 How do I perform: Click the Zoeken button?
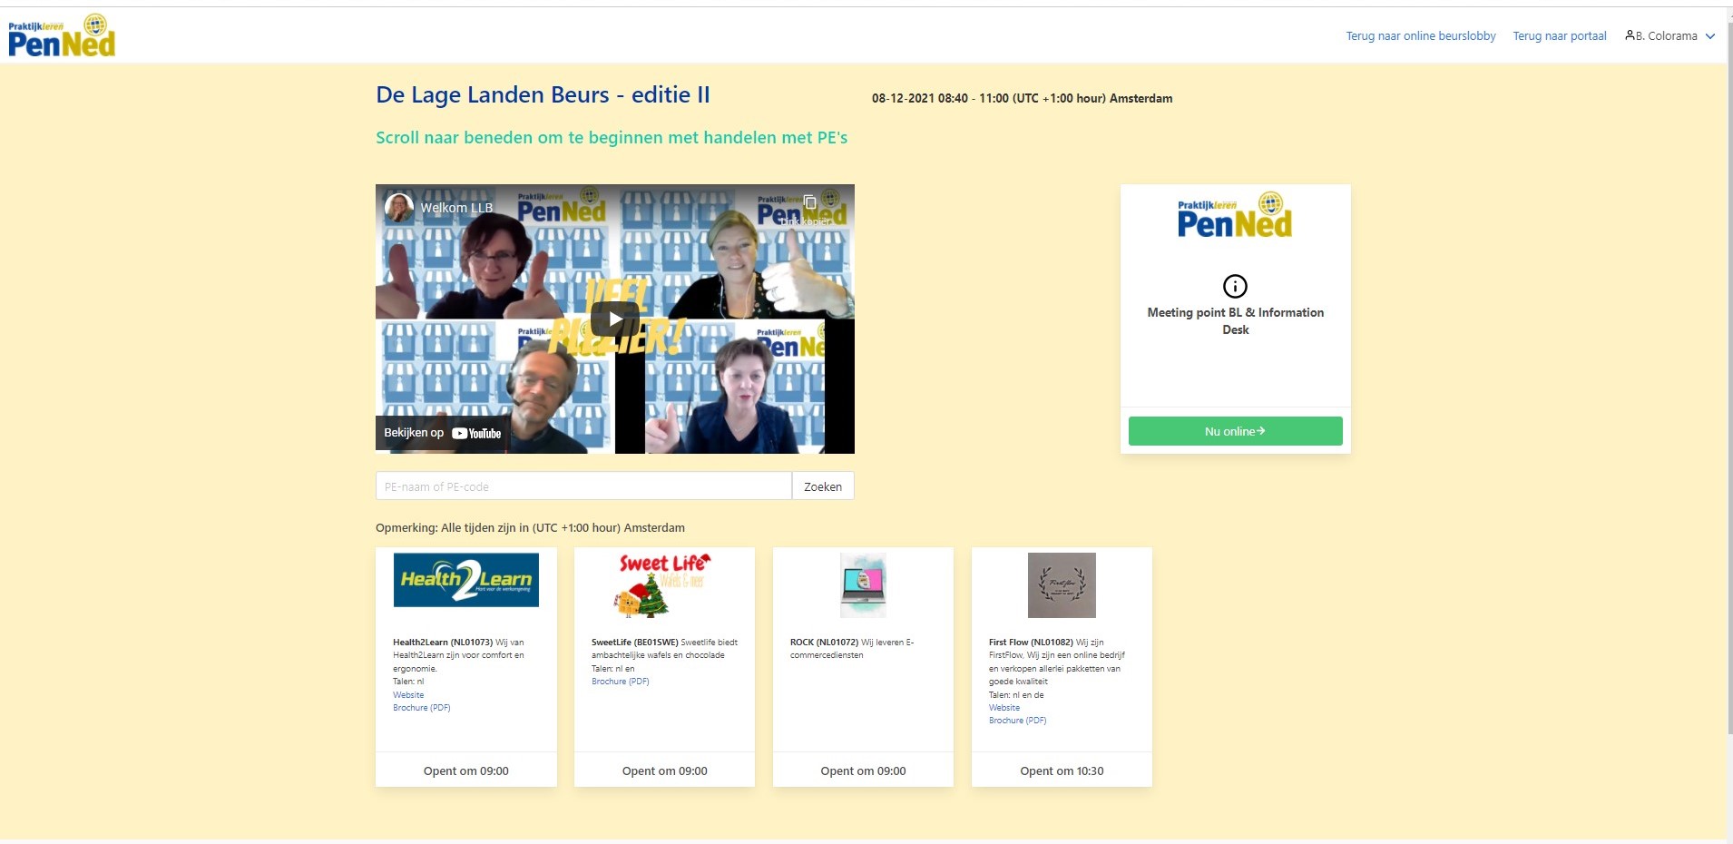pos(823,486)
